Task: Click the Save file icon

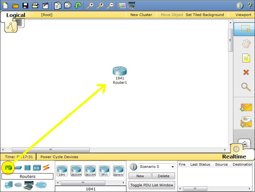Action: coord(25,6)
